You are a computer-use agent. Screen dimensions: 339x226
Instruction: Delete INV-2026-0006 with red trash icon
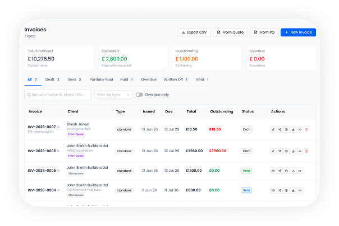click(x=306, y=151)
